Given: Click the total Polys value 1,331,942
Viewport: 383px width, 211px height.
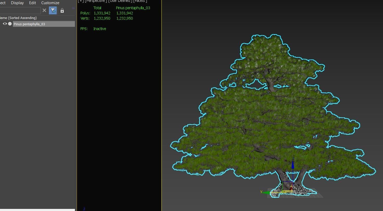Looking at the screenshot, I should click(102, 13).
